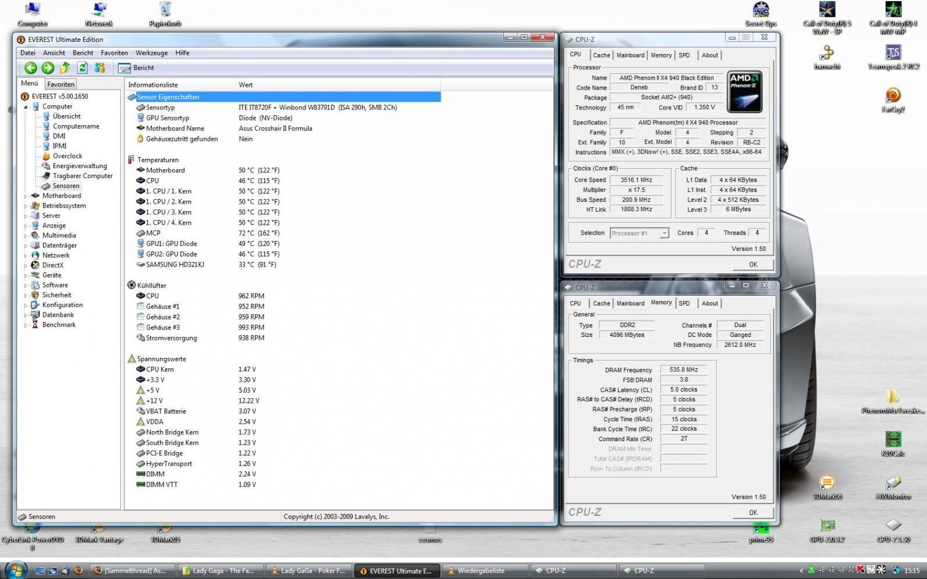
Task: Click the Up level arrow icon in EVEREST
Action: tap(65, 68)
